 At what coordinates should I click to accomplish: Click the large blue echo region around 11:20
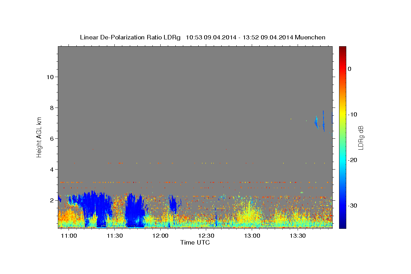pyautogui.click(x=98, y=209)
